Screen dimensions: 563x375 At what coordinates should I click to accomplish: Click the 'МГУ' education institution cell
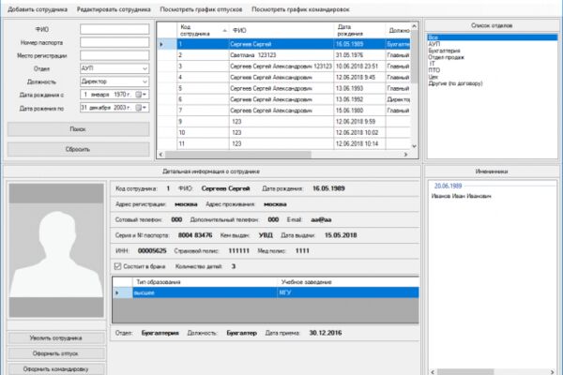[348, 292]
